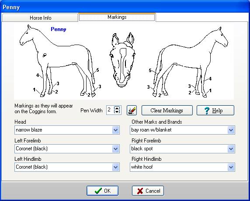Image resolution: width=250 pixels, height=201 pixels.
Task: Click inside the Pen Width field
Action: point(110,110)
